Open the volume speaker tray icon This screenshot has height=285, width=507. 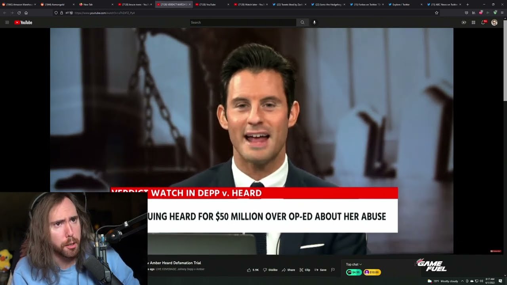pyautogui.click(x=481, y=281)
